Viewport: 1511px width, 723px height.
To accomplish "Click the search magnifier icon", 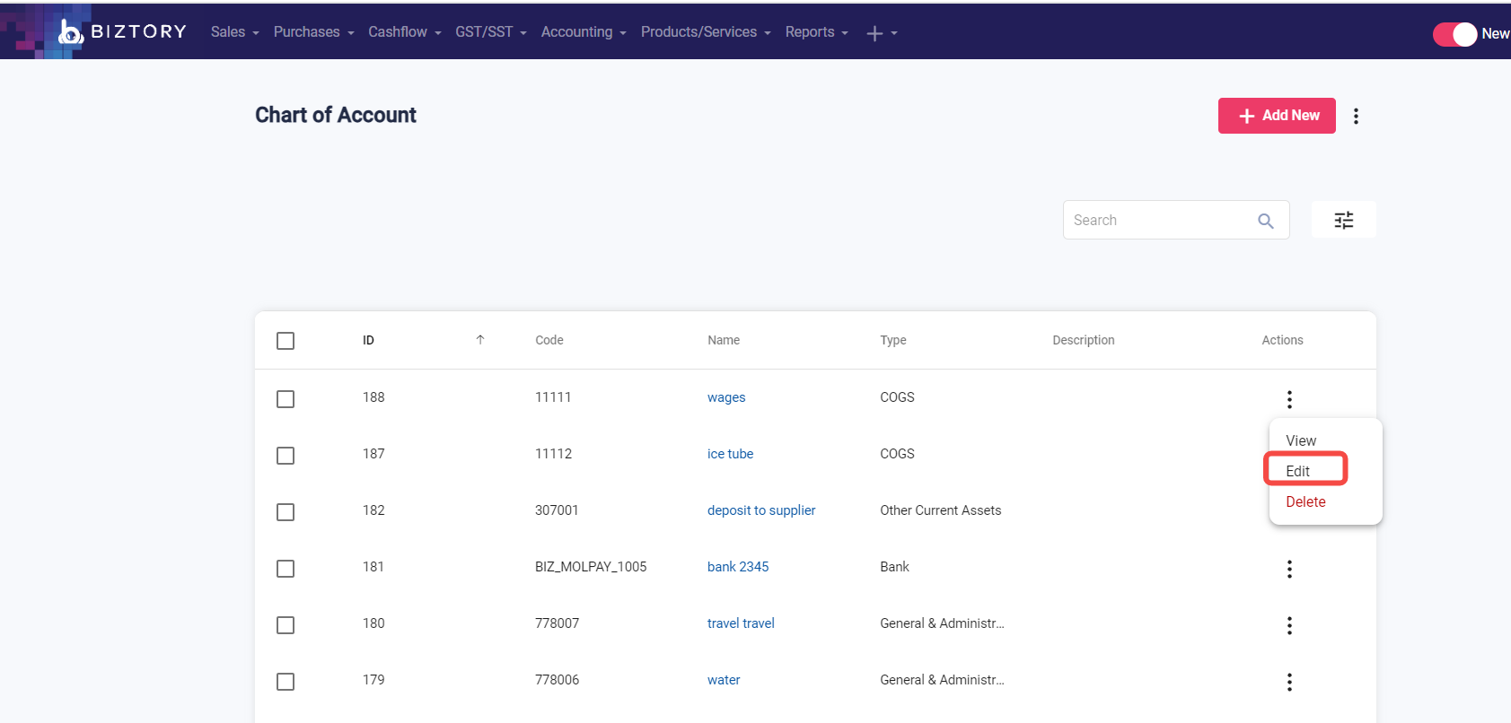I will 1266,221.
